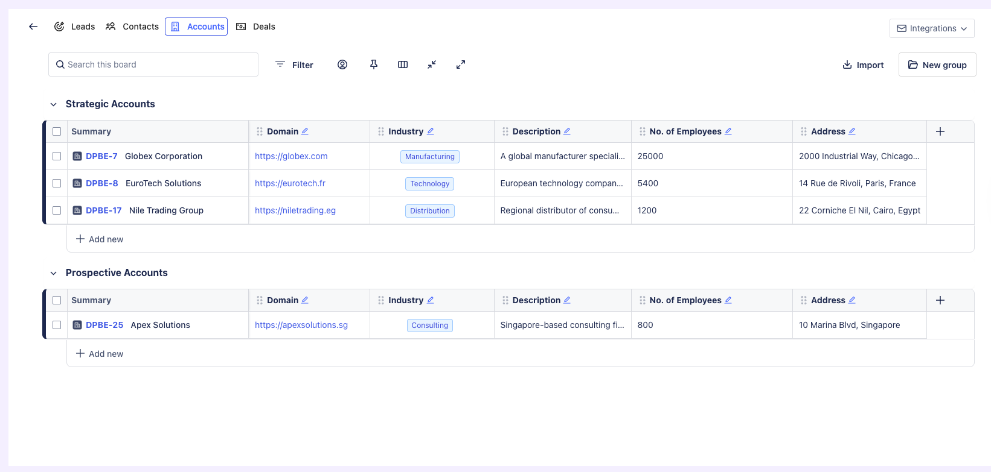The image size is (991, 472).
Task: Select the Nile Trading Group checkbox
Action: coord(57,210)
